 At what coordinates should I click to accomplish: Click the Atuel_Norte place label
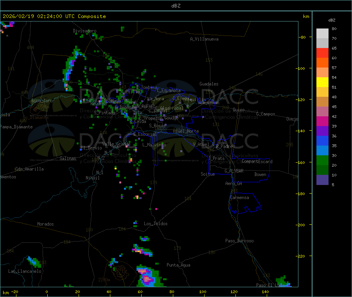[186, 131]
